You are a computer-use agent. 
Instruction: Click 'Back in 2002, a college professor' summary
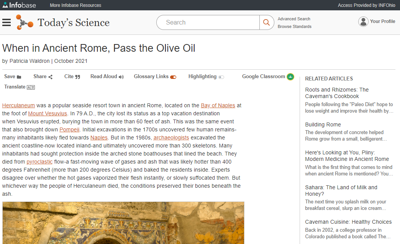348,233
